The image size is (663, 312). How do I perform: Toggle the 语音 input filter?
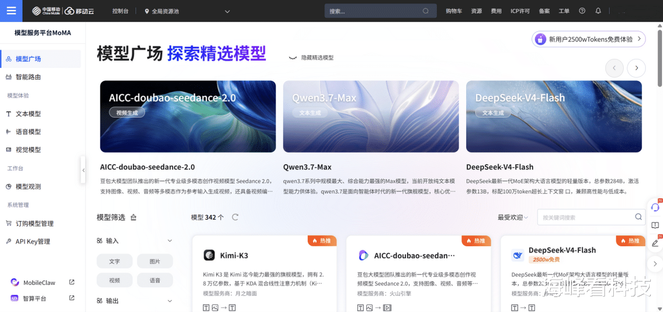click(x=155, y=280)
